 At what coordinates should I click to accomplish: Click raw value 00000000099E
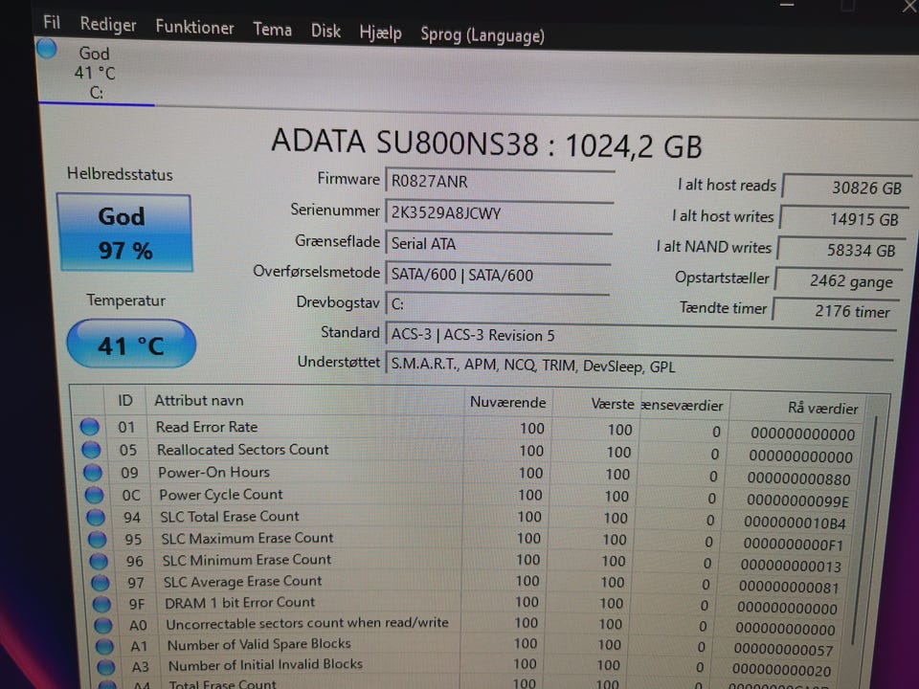click(x=797, y=500)
